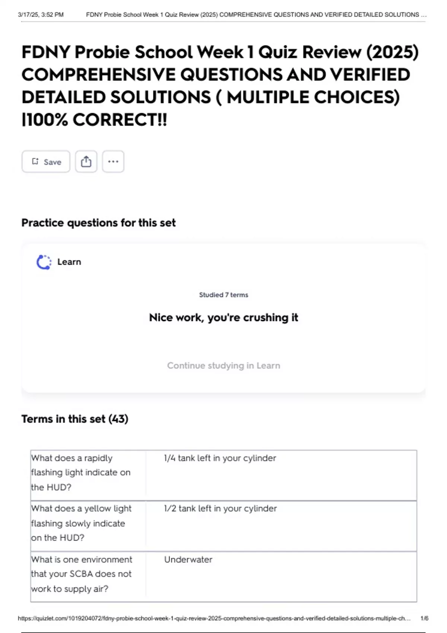This screenshot has width=447, height=633.
Task: Click the "Practice questions for this set" heading
Action: (x=98, y=223)
